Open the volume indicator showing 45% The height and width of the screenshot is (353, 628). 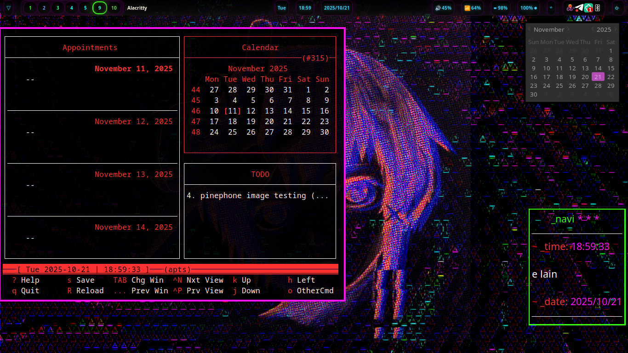pos(444,8)
